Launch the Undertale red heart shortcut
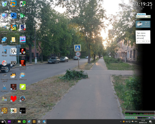This screenshot has width=155, height=124. (14, 100)
